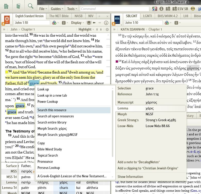Click the back arrow in ESV toolbar
This screenshot has height=194, width=201.
tap(94, 23)
